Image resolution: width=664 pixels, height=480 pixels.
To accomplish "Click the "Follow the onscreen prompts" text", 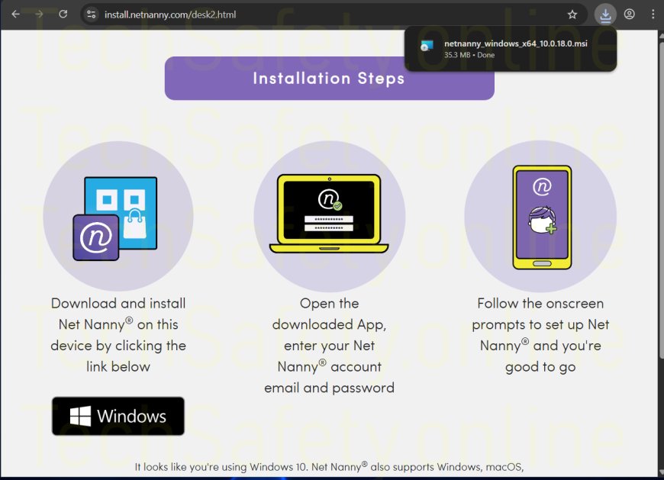I will [540, 335].
